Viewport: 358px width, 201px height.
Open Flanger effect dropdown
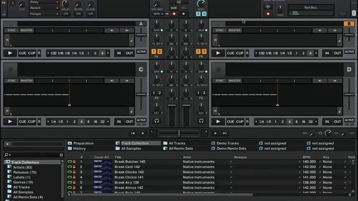(44, 14)
